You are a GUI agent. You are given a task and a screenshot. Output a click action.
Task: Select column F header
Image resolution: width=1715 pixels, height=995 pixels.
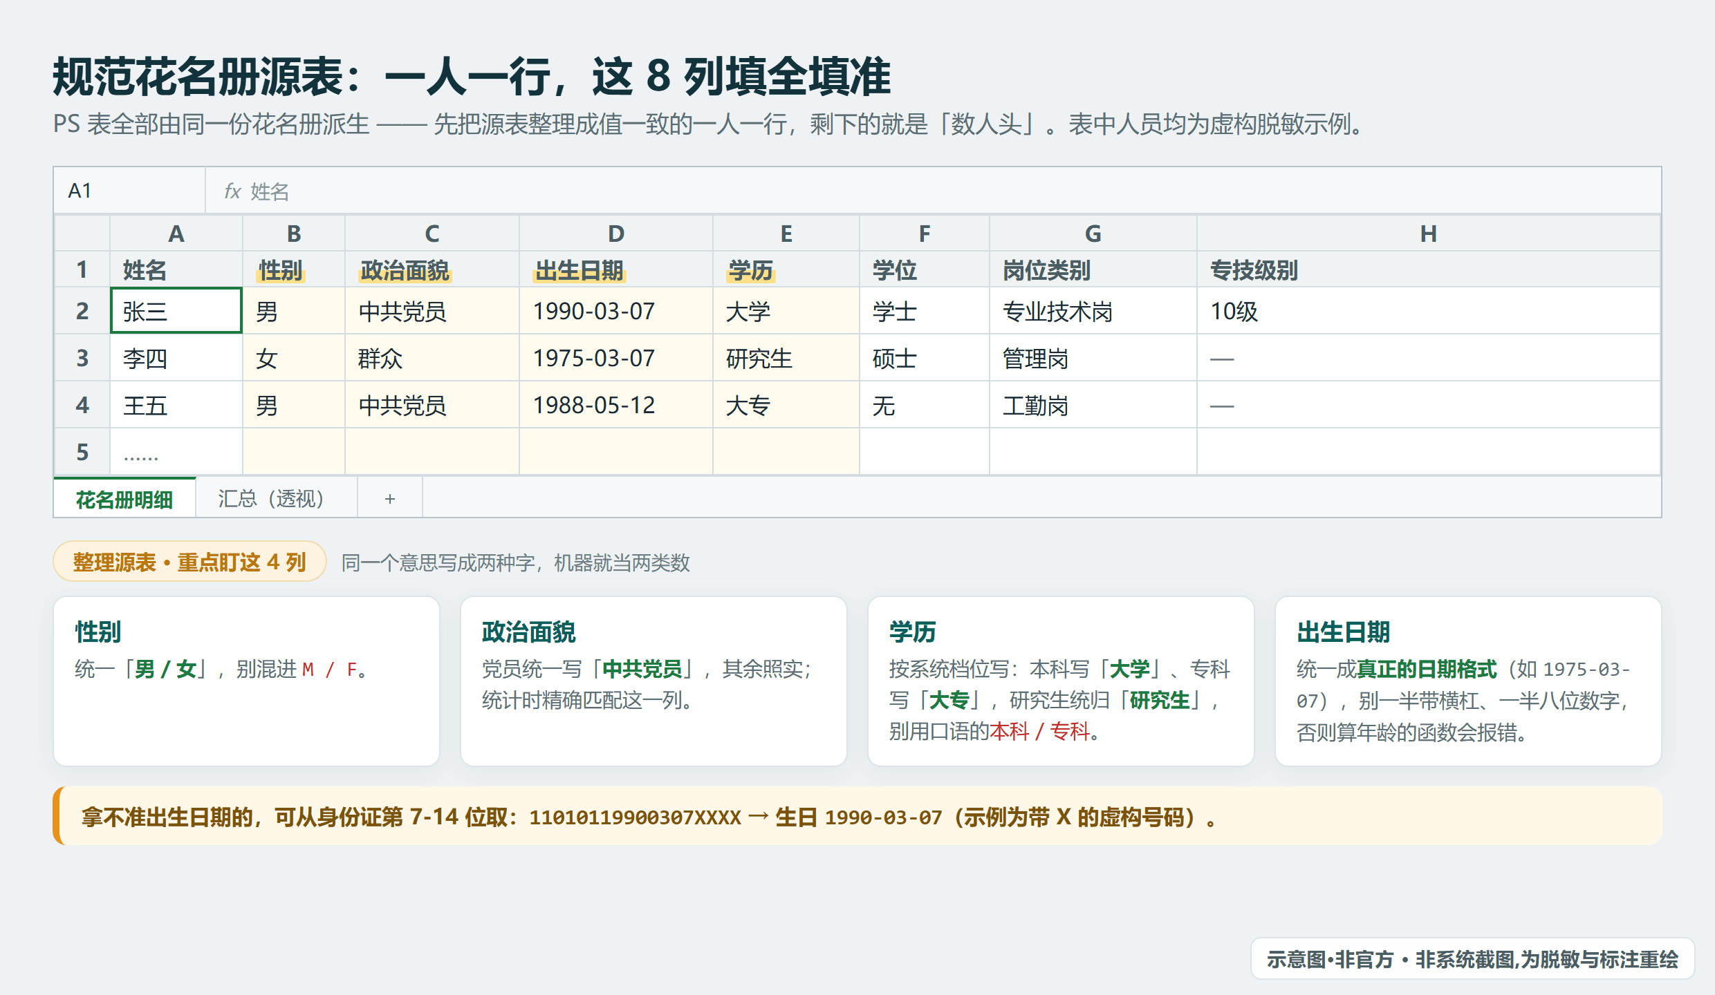tap(925, 234)
